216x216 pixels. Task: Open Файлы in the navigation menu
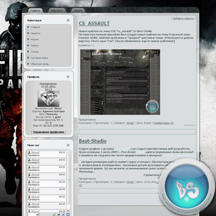35,45
